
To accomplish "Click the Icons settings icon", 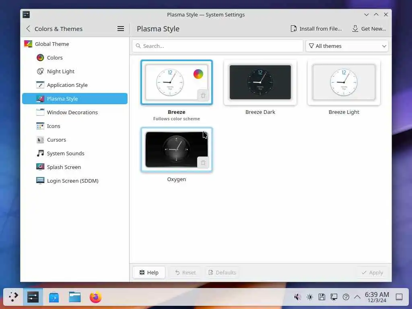I will tap(40, 126).
